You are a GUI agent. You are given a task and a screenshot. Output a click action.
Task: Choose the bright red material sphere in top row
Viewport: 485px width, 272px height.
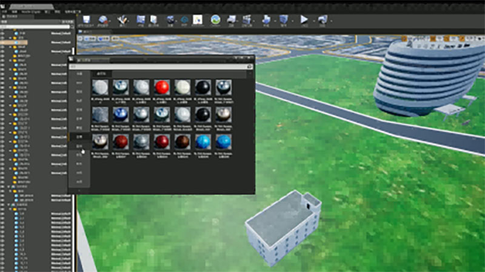(162, 88)
